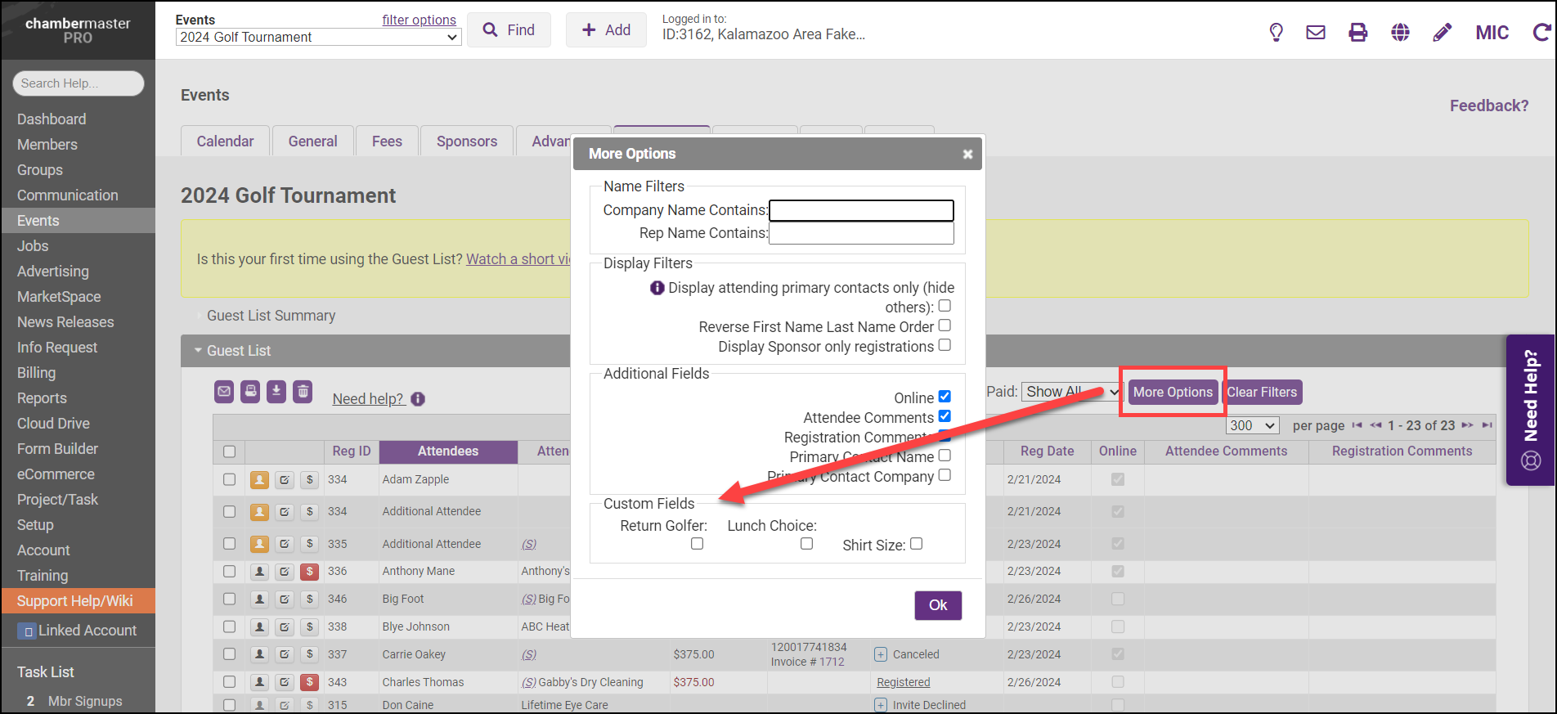This screenshot has height=714, width=1557.
Task: Uncheck the Online additional field checkbox
Action: (945, 397)
